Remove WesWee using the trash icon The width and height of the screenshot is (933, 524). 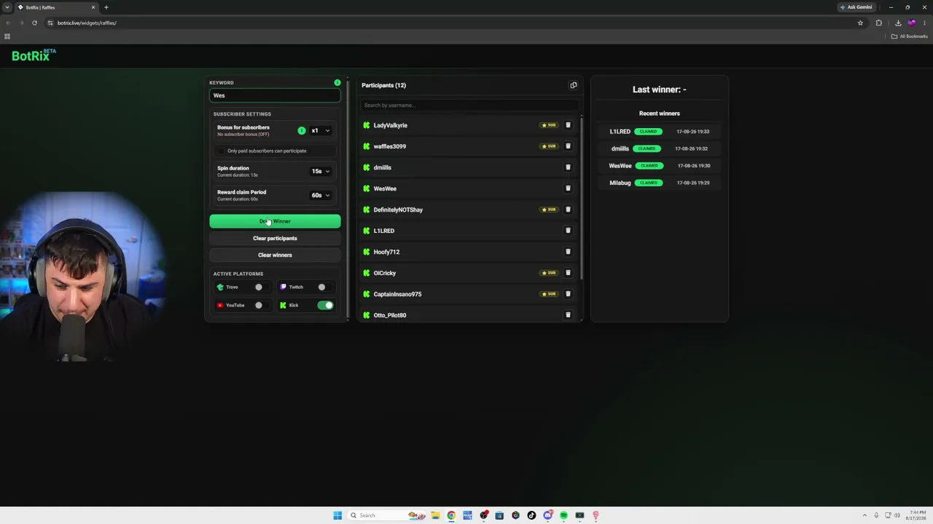click(568, 188)
